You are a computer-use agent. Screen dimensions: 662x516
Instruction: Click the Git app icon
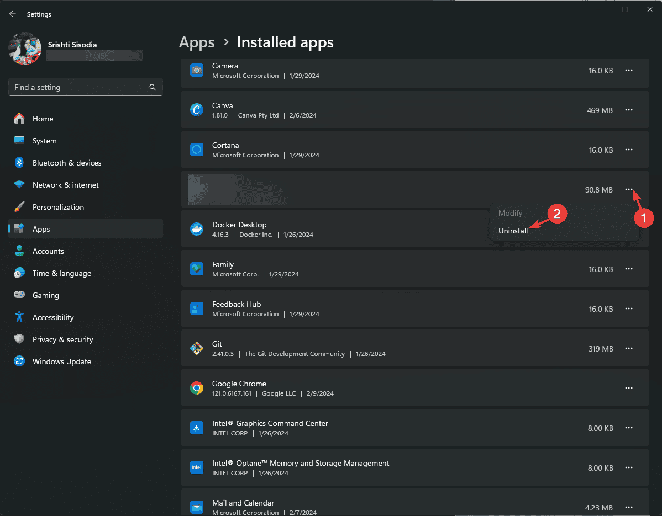click(x=197, y=348)
